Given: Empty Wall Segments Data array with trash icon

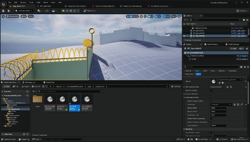Looking at the screenshot, I should (x=231, y=87).
